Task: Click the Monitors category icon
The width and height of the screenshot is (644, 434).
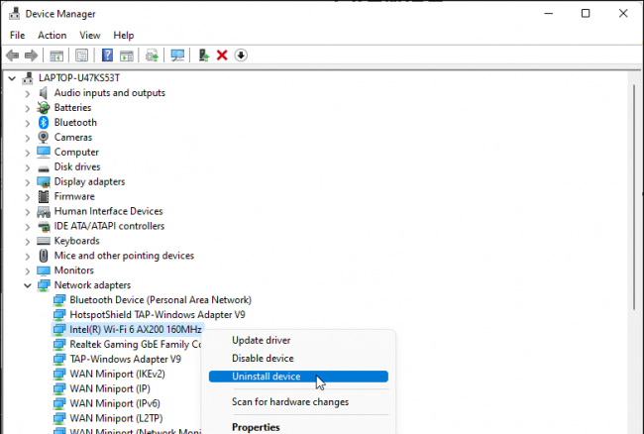Action: [x=44, y=271]
